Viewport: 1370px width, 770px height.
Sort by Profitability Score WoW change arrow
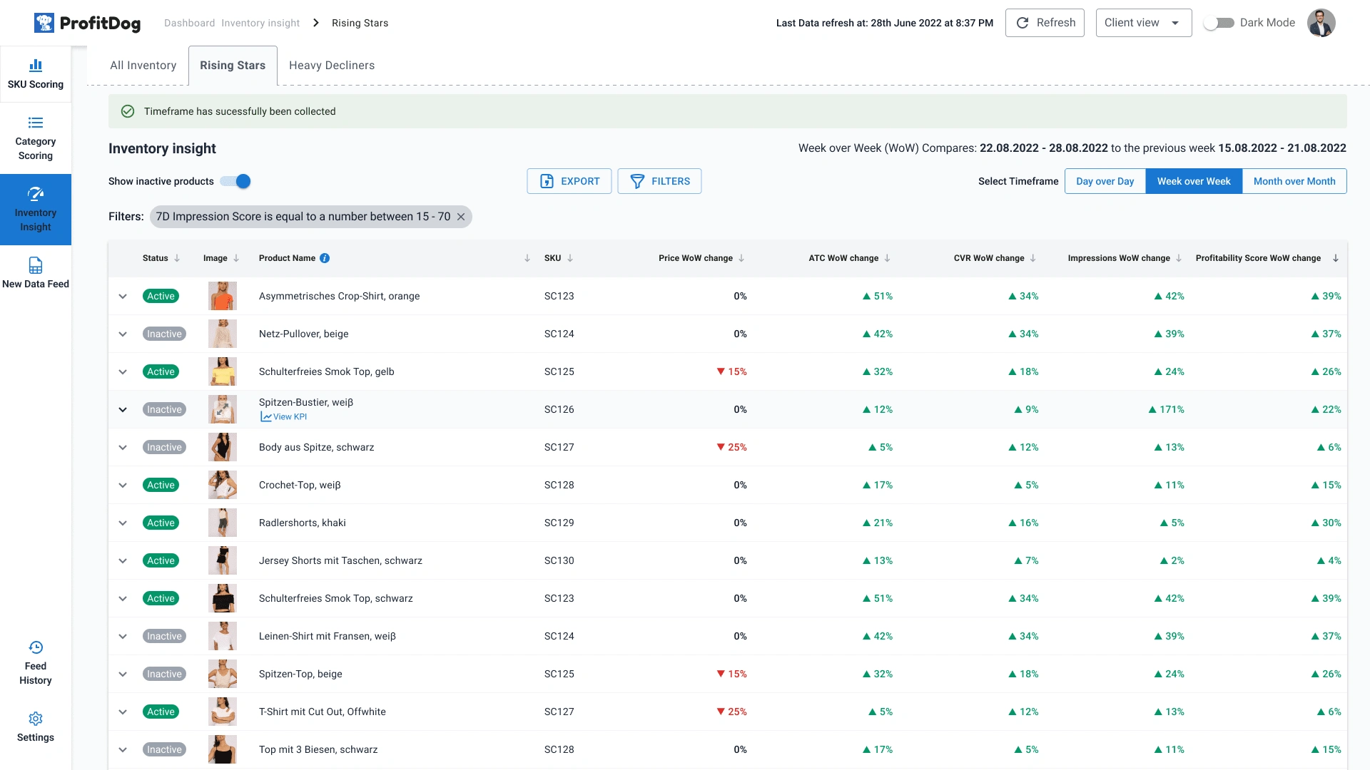tap(1335, 258)
